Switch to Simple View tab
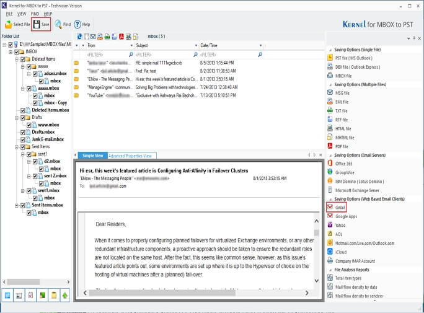 coord(93,156)
